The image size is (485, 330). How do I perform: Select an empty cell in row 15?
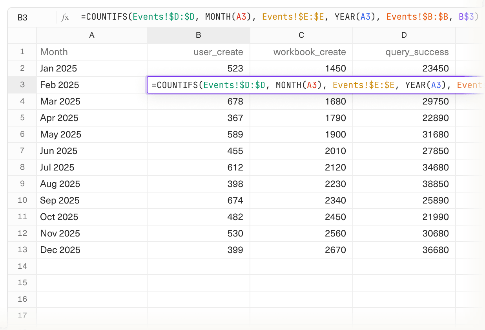click(x=198, y=282)
